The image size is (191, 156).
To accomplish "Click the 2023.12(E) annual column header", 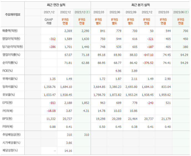I will 82,12.
